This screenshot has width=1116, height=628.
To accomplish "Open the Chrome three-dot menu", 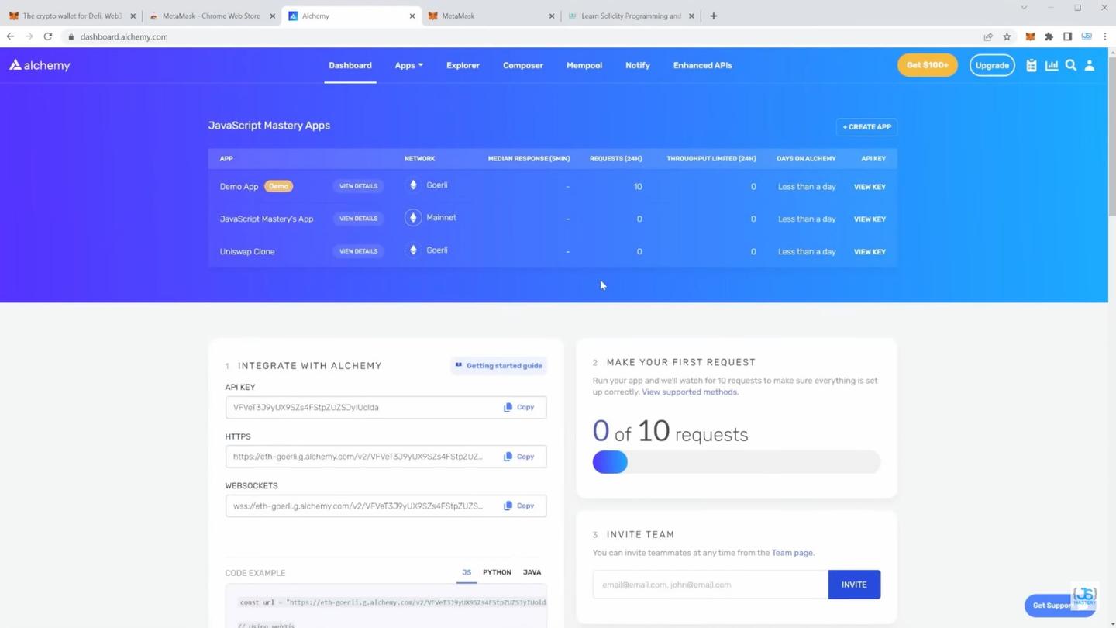I will (x=1105, y=36).
